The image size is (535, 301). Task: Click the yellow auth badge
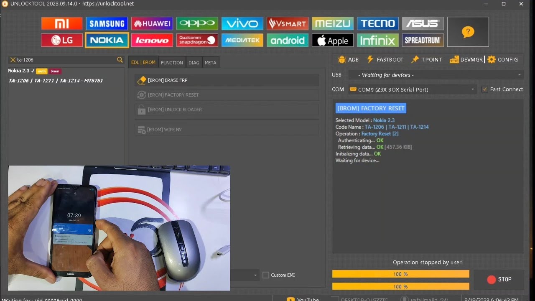coord(41,71)
